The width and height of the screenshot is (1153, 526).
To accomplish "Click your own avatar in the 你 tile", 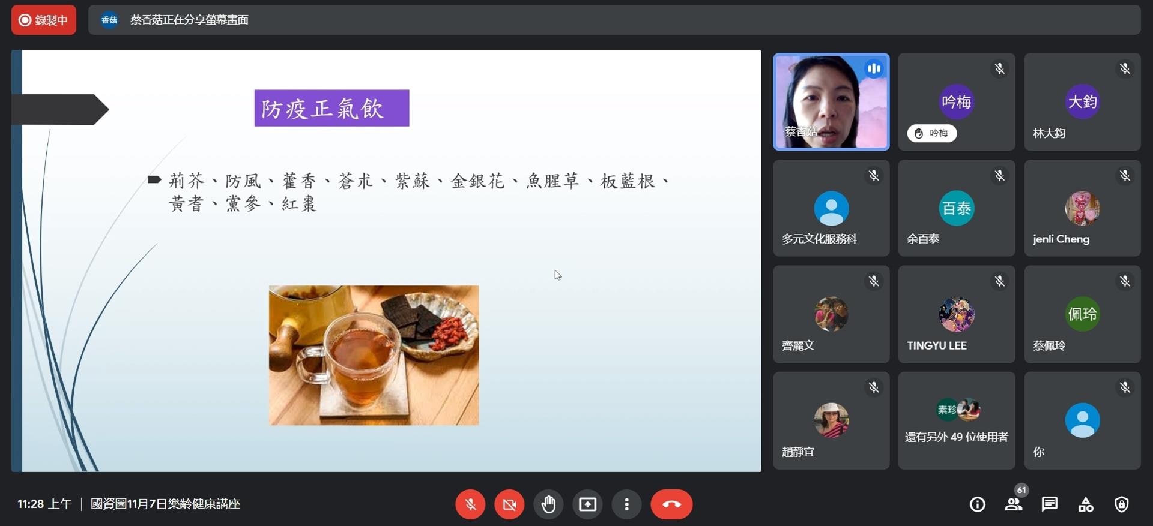I will 1082,420.
